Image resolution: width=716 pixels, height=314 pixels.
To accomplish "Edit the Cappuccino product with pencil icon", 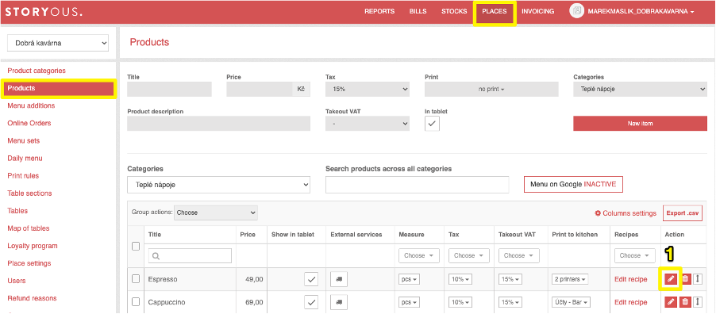I will point(671,301).
